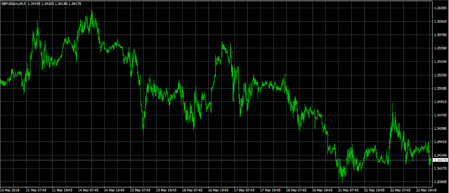This screenshot has width=449, height=193.
Task: Click the 15 May 07:45 time label
Action: tap(140, 190)
